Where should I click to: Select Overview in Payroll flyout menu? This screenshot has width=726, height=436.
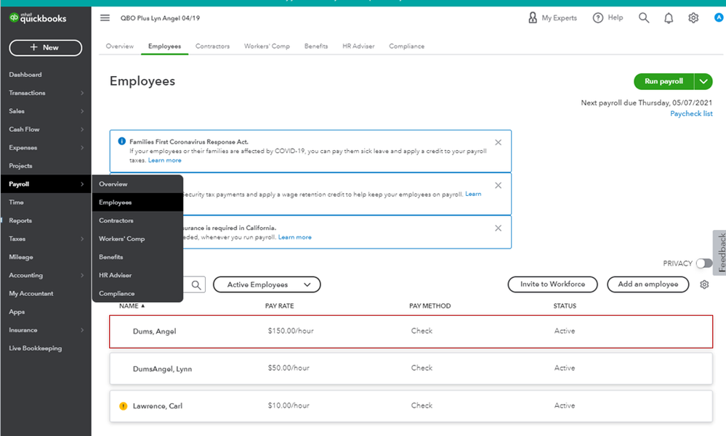coord(138,184)
